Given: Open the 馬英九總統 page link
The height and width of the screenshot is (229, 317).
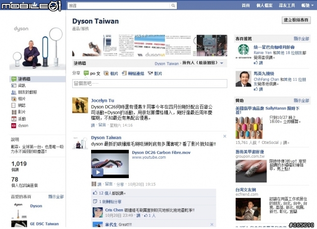Looking at the screenshot, I should [x=264, y=74].
